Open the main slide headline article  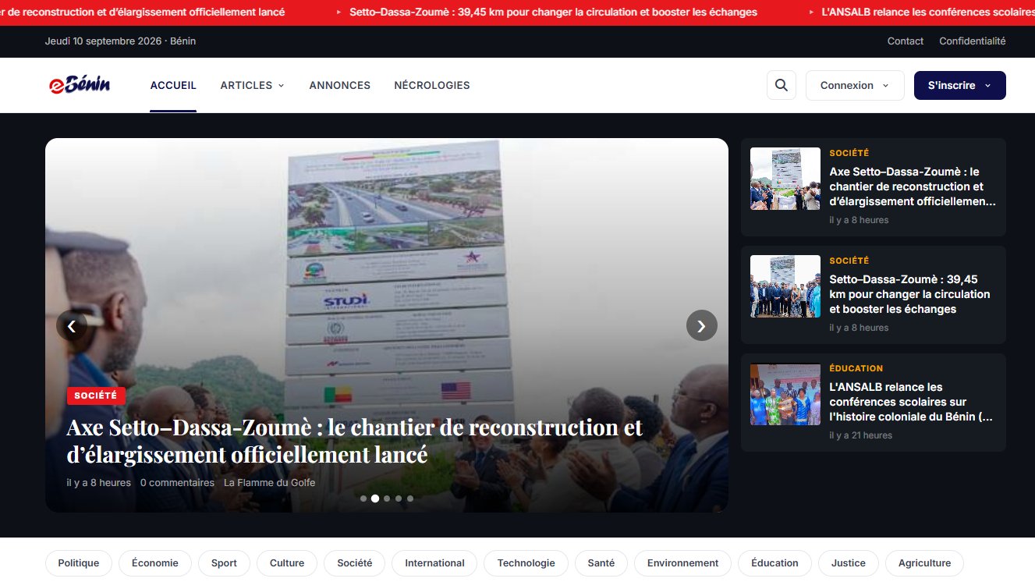(x=355, y=441)
